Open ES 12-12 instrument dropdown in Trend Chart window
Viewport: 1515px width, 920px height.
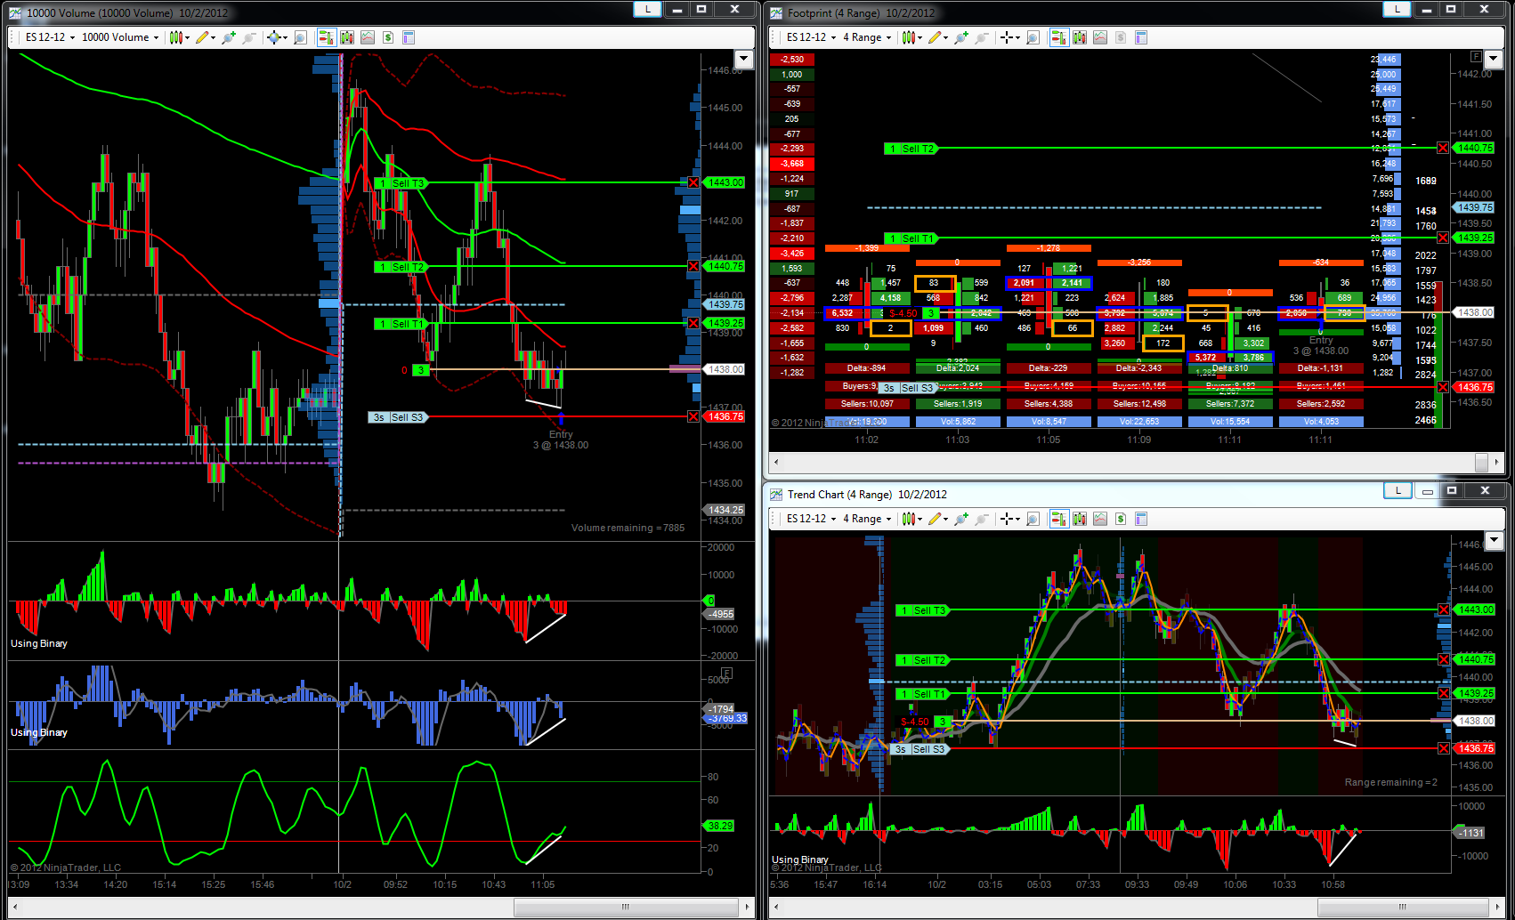[x=811, y=519]
